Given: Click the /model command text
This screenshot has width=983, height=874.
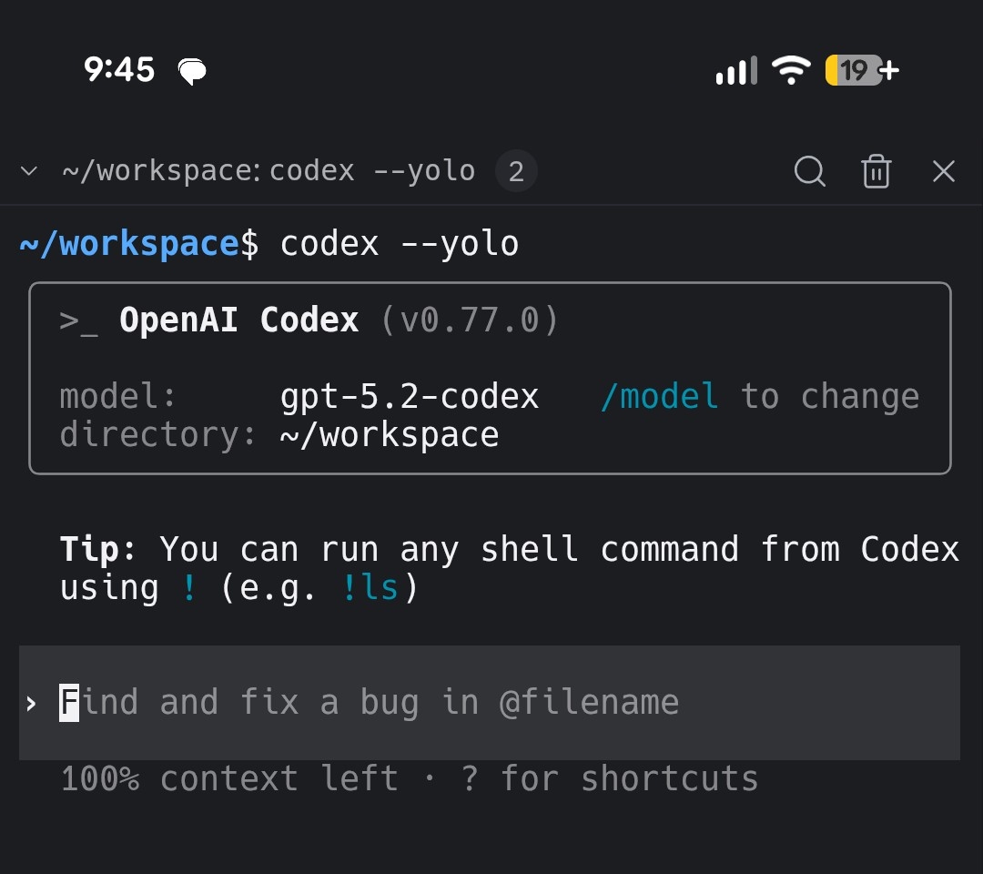Looking at the screenshot, I should point(659,396).
